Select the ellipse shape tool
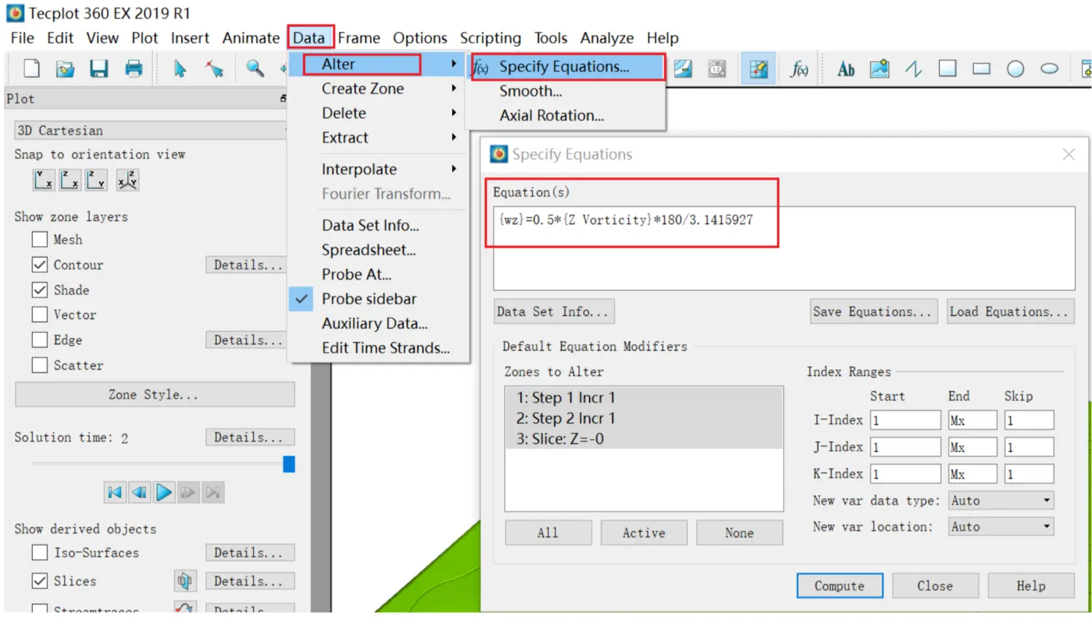1092x618 pixels. coord(1049,69)
